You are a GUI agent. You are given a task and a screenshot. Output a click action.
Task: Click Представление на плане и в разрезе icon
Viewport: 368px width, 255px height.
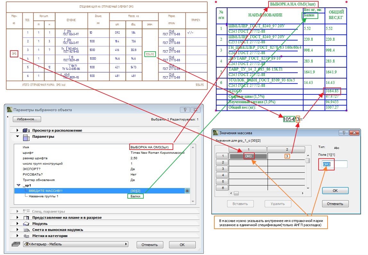(26, 218)
